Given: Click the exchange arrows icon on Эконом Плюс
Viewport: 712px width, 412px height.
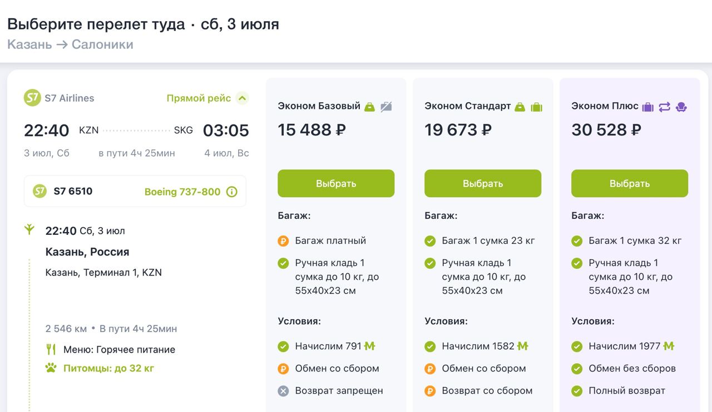Looking at the screenshot, I should [664, 107].
